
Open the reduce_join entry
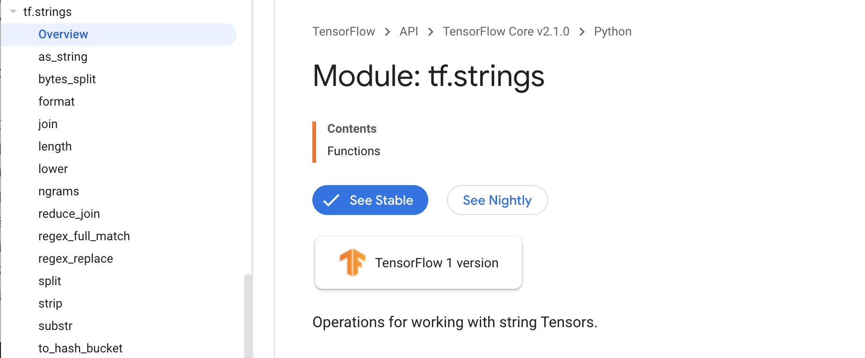[69, 214]
